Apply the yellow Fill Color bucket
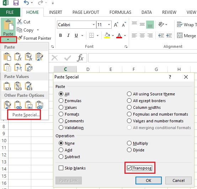The image size is (197, 189). [x=107, y=35]
